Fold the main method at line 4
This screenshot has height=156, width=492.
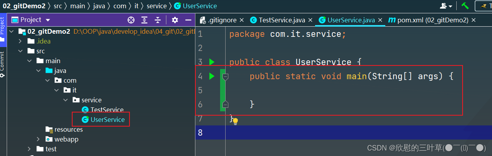pos(225,76)
